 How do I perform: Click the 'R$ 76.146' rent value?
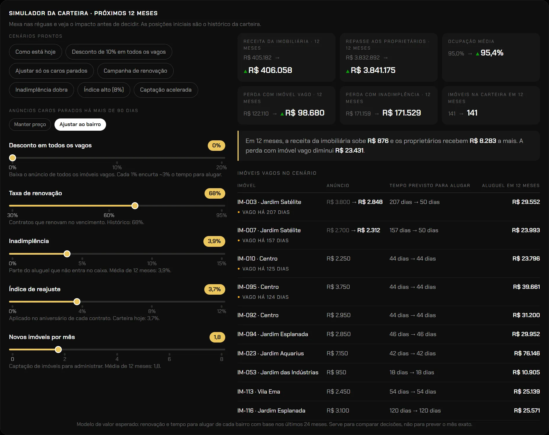tap(527, 354)
